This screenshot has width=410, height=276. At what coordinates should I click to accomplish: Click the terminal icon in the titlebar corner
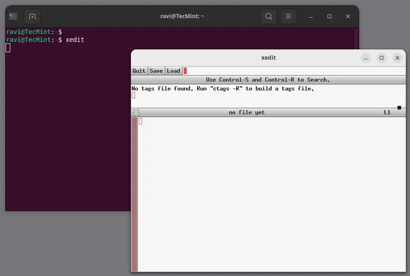click(x=13, y=15)
